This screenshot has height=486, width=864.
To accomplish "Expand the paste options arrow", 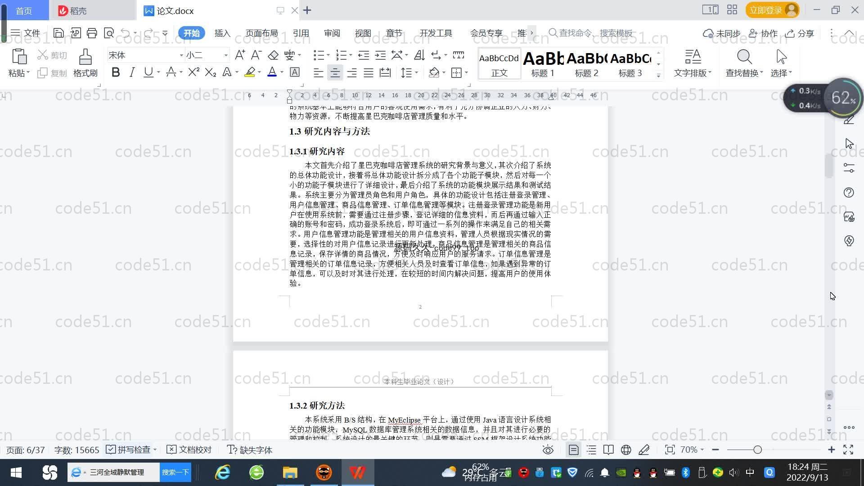I will [x=28, y=72].
